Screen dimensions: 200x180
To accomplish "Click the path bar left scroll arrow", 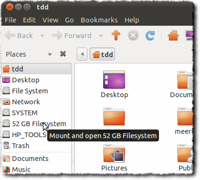I will 82,54.
